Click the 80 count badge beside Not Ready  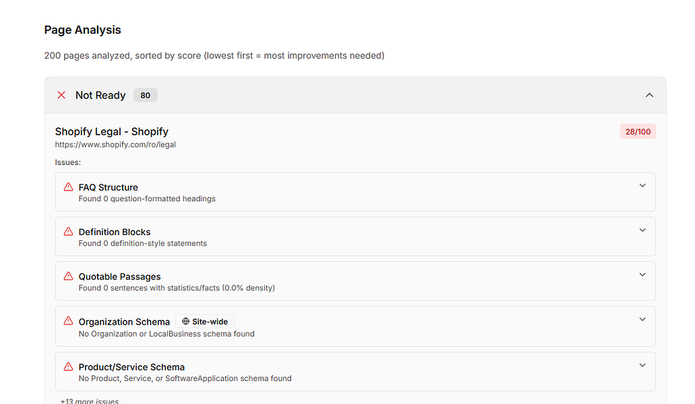point(145,96)
